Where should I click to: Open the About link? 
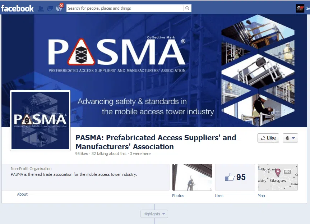(x=22, y=194)
